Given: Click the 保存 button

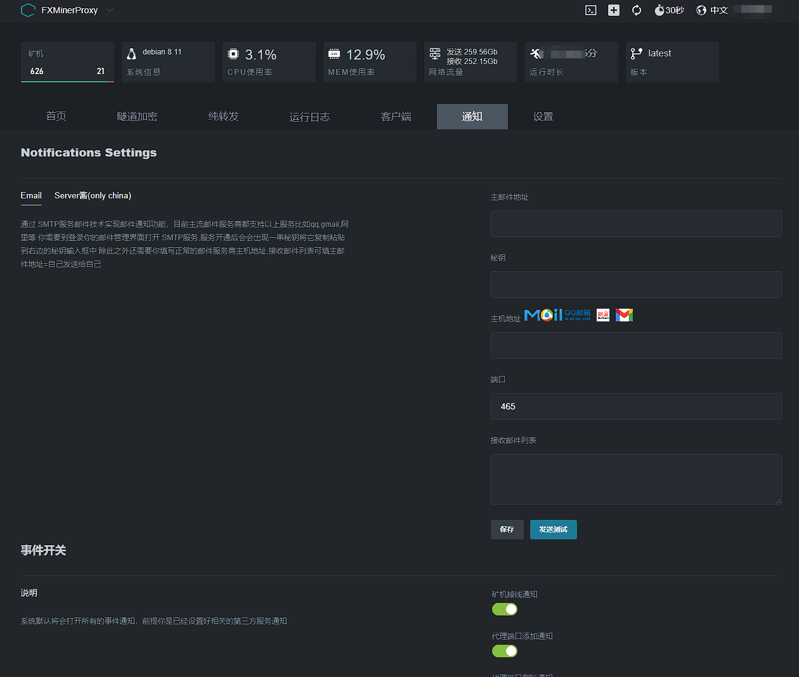Looking at the screenshot, I should click(x=507, y=529).
